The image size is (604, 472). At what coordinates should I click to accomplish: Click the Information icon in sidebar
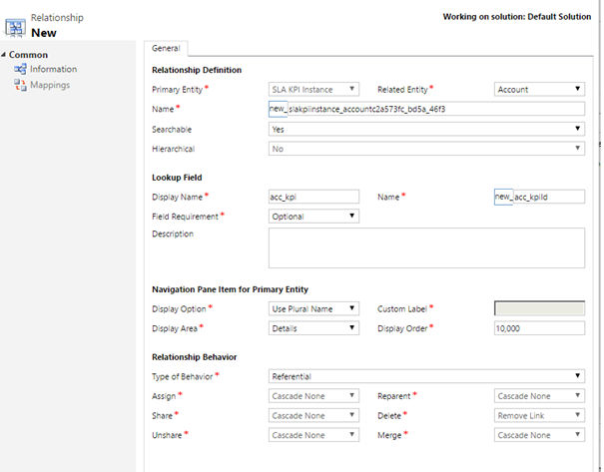(x=21, y=69)
